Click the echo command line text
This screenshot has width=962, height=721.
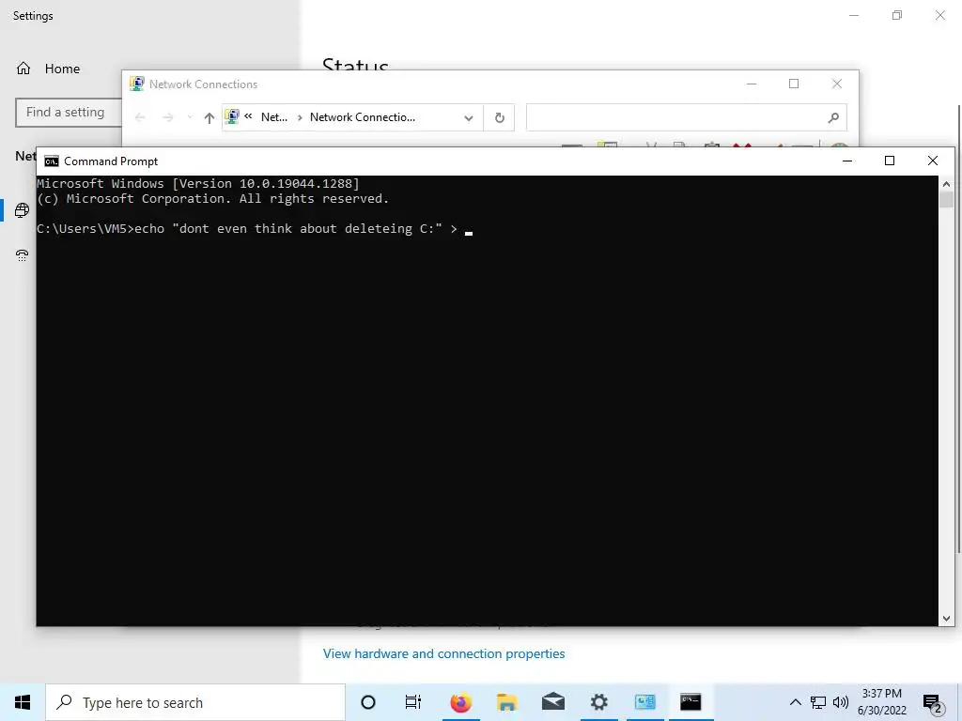coord(247,229)
